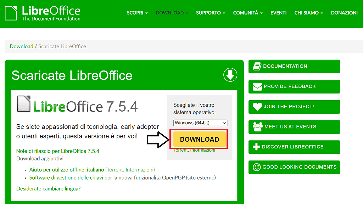Go to the Eventi page
This screenshot has height=204, width=363.
pos(278,13)
